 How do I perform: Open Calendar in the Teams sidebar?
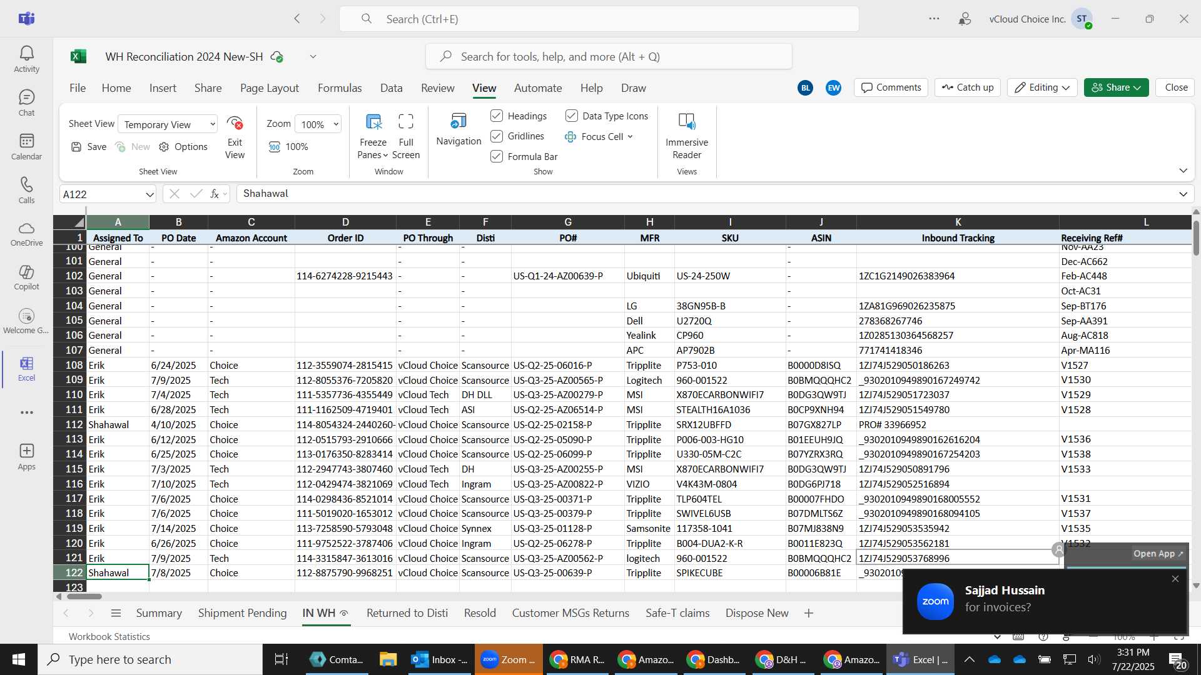coord(26,147)
